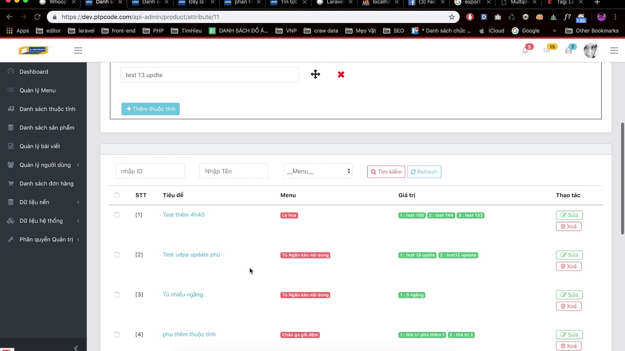Click the Refresh button

coord(424,172)
